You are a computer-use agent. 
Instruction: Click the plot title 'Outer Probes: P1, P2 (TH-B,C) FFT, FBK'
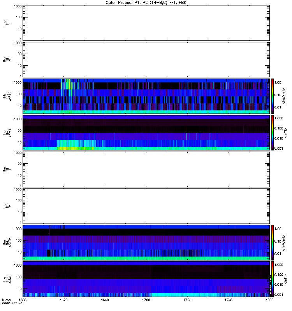click(x=146, y=3)
